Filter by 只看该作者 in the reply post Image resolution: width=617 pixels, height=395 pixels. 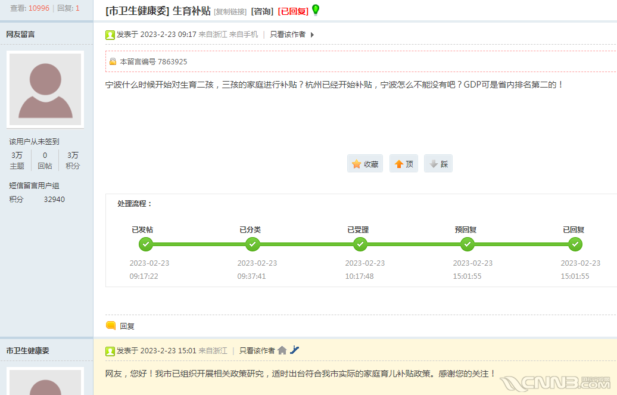(257, 350)
